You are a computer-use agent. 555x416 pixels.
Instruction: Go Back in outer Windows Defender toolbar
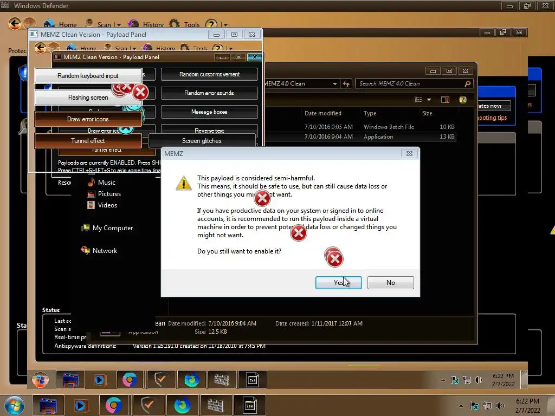(x=15, y=24)
